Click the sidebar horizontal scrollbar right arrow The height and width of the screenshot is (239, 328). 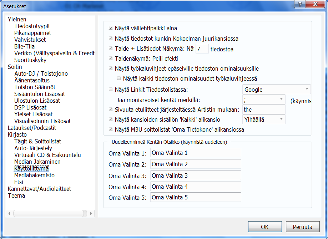click(91, 213)
